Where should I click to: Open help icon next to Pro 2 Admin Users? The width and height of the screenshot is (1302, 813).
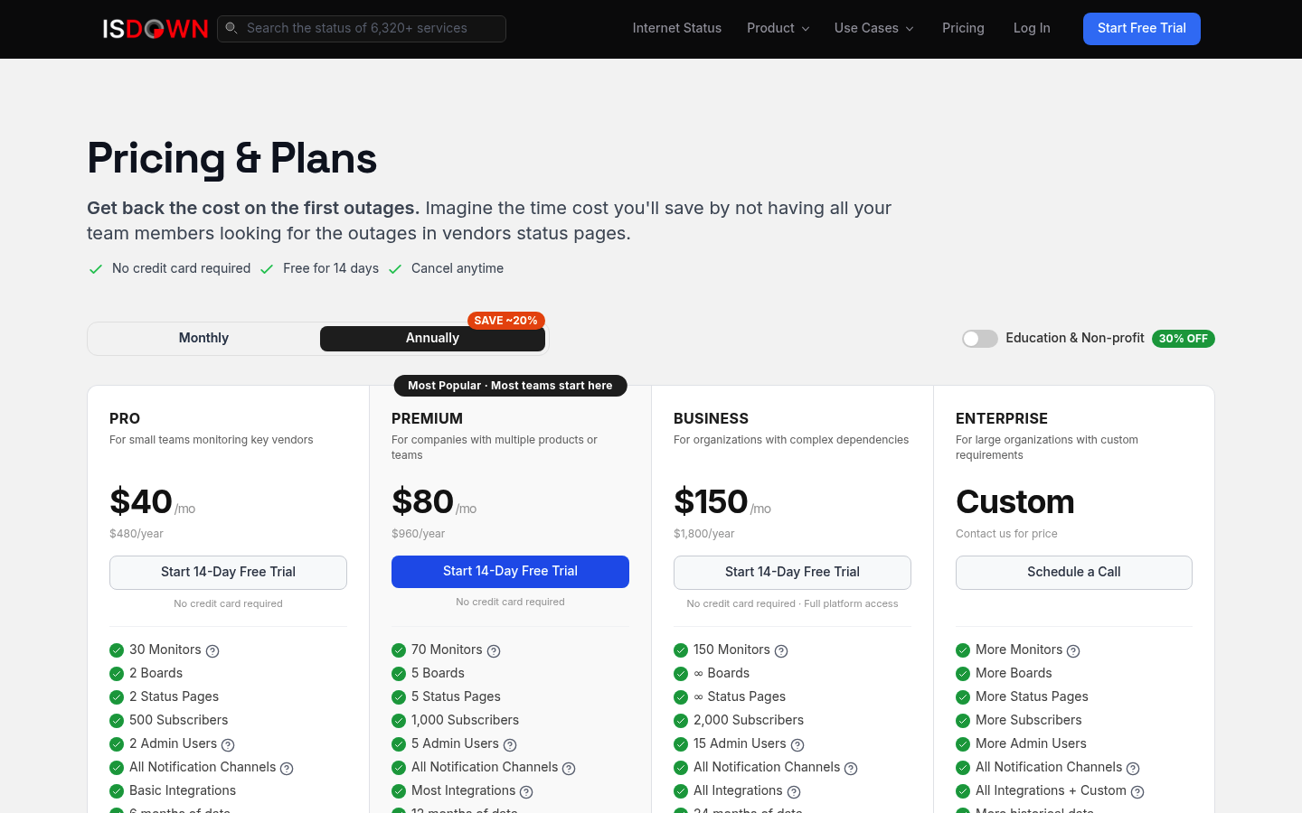[x=228, y=745]
